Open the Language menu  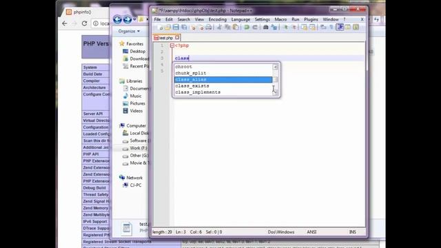point(240,19)
